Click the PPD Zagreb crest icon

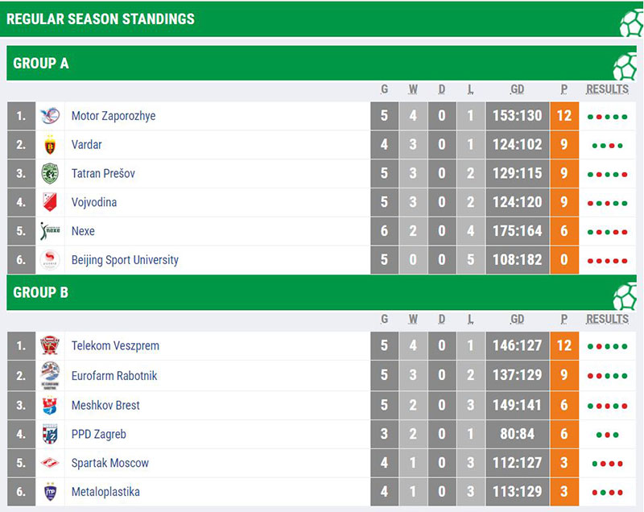[50, 435]
